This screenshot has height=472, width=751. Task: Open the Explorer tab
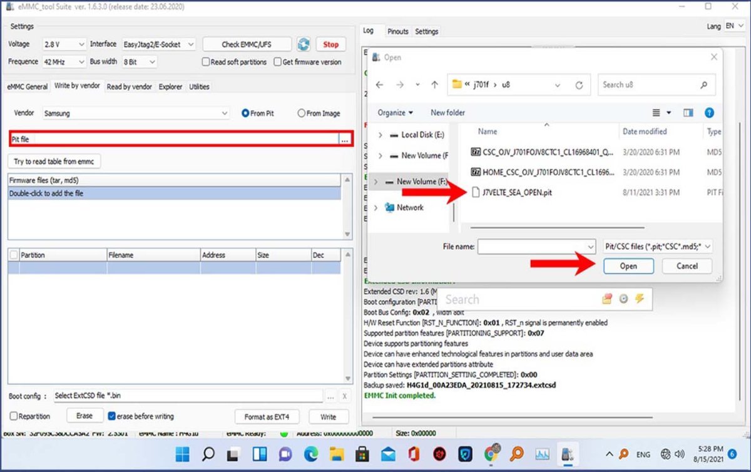tap(170, 86)
